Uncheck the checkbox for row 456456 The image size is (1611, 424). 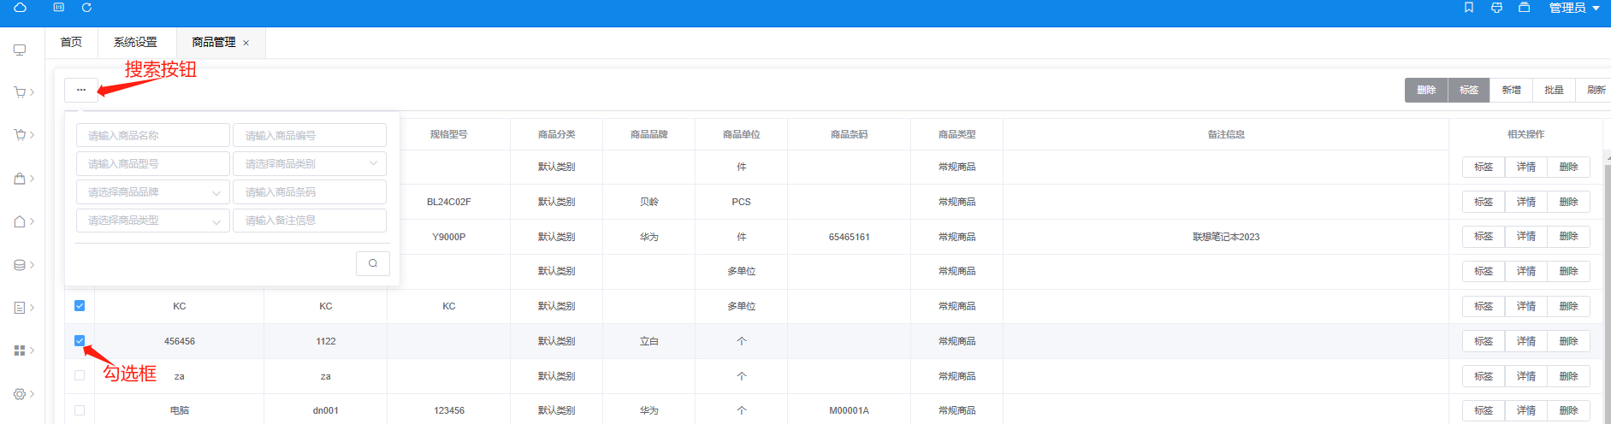(80, 341)
